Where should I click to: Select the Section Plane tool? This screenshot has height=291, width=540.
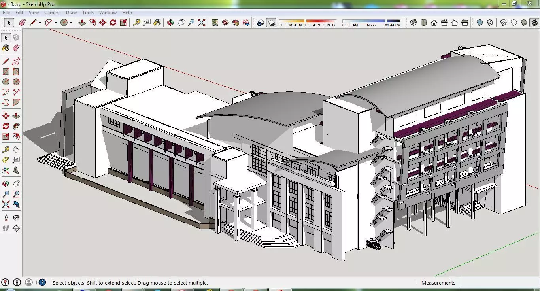coord(16,228)
